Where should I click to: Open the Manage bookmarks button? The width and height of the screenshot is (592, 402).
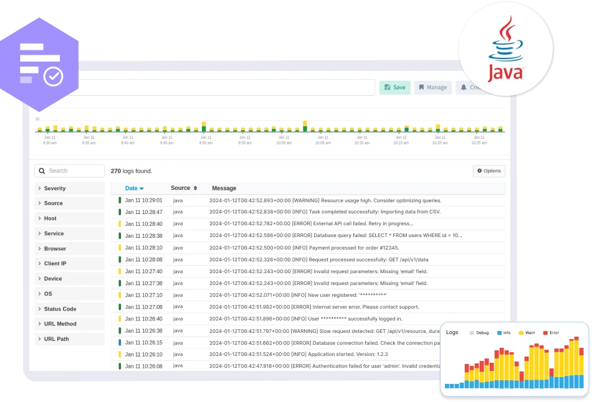[x=433, y=88]
